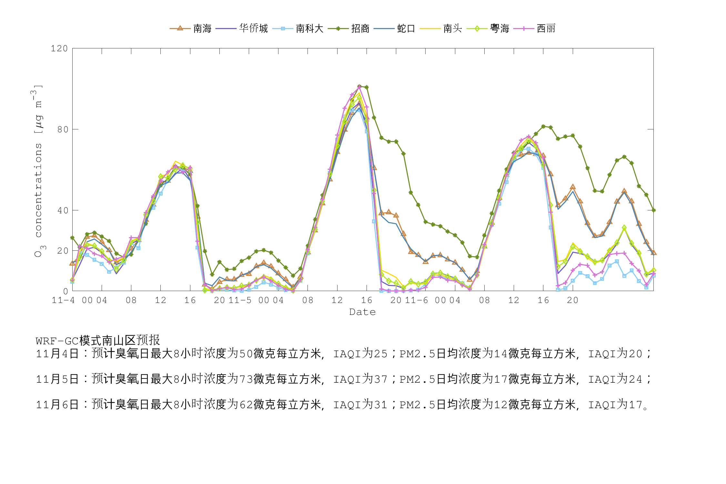Click the 11-5 date tick label
Screen dimensions: 726x484
coord(240,300)
